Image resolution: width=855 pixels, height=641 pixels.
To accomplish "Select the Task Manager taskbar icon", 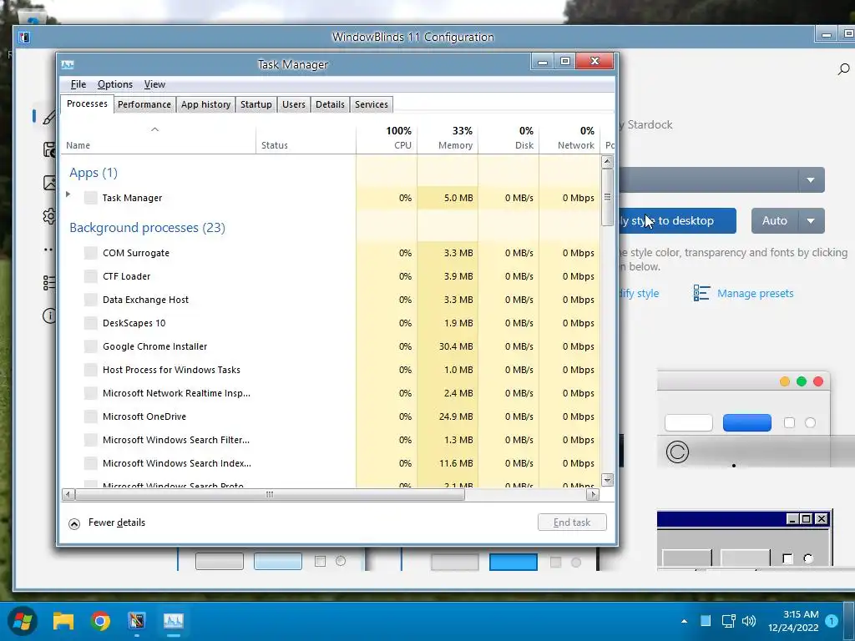I will [174, 621].
